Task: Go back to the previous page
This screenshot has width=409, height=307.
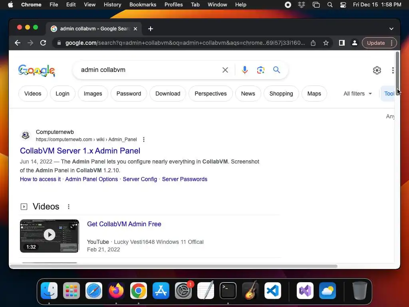Action: click(18, 43)
